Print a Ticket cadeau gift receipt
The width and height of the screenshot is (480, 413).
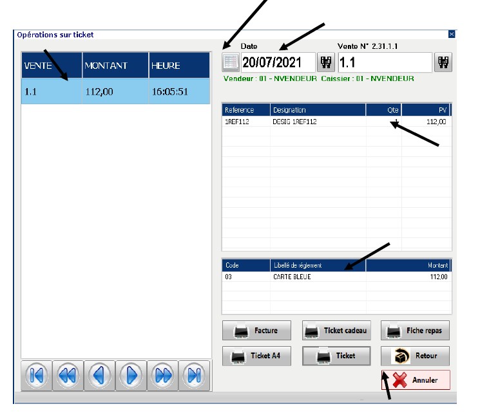click(x=336, y=331)
